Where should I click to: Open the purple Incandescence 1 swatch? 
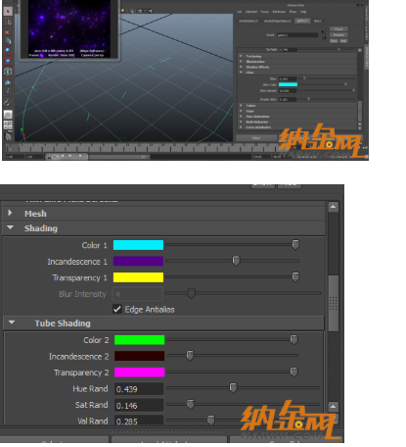click(138, 261)
